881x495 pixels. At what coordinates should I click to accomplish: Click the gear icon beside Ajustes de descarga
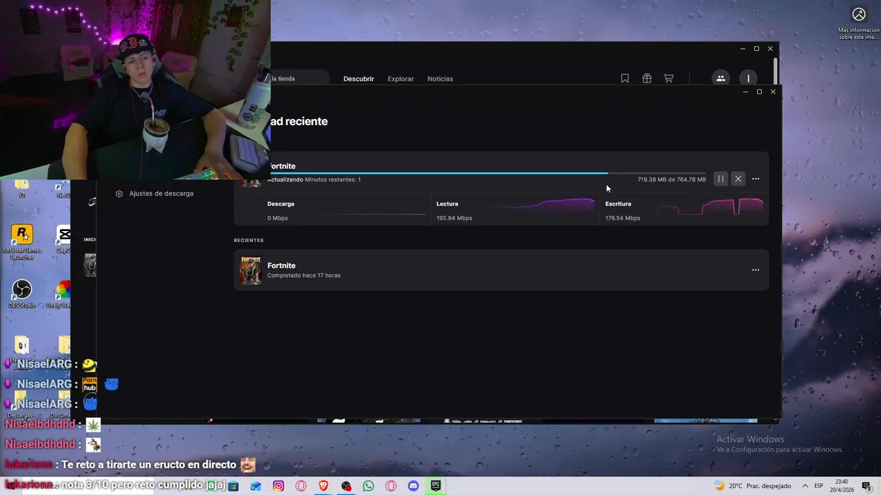pos(119,194)
